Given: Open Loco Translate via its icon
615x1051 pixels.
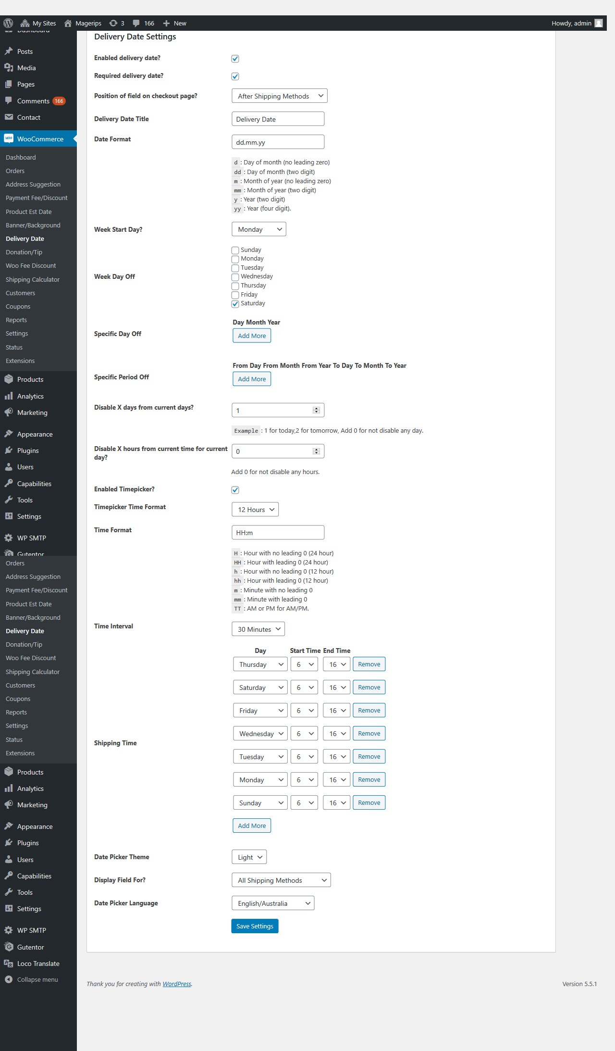Looking at the screenshot, I should (x=9, y=963).
